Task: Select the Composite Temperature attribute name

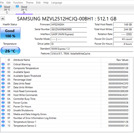Action: click(x=26, y=68)
